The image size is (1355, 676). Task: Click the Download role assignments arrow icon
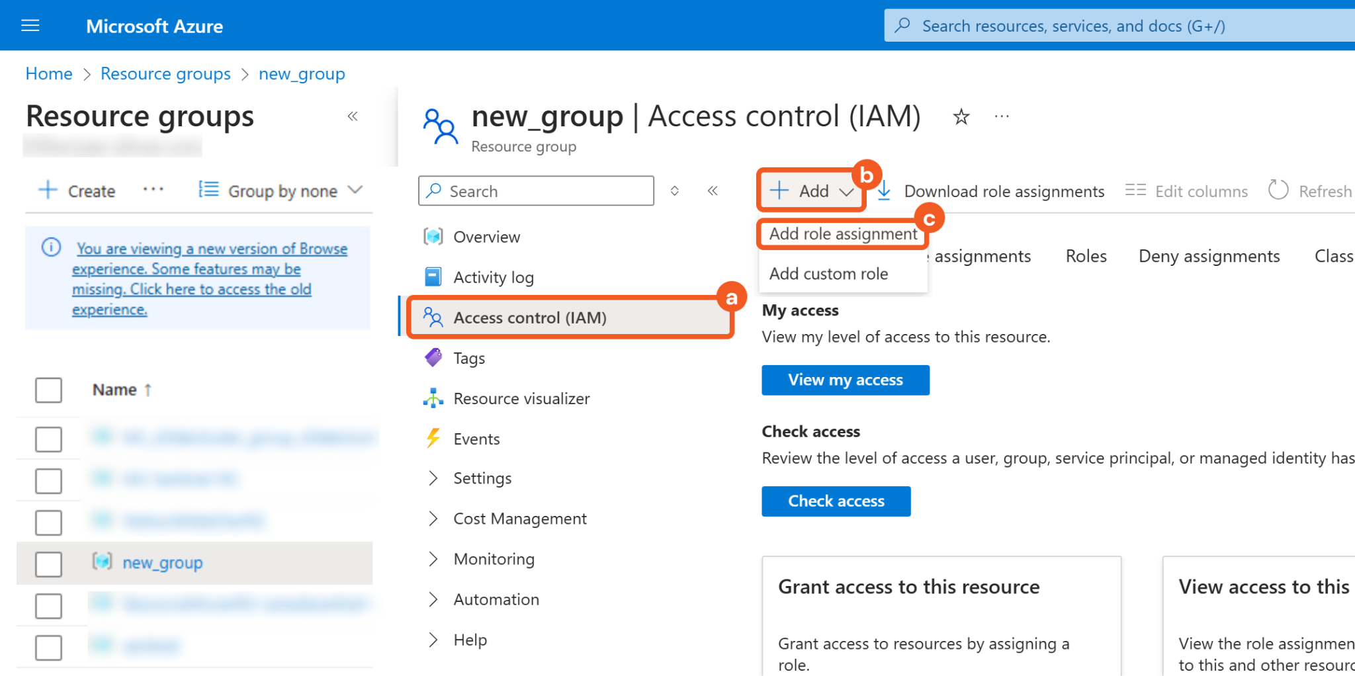tap(884, 191)
